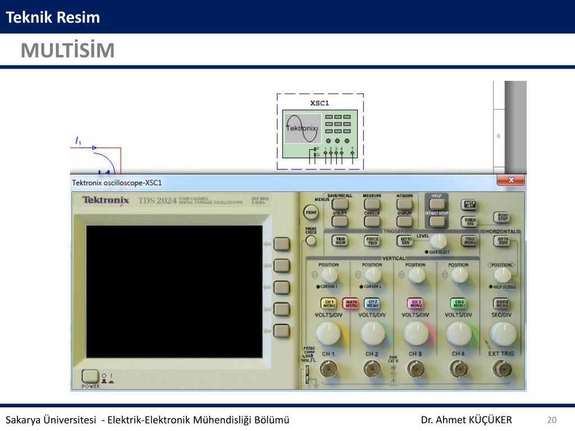Click the CH 2 VOLTS/DIV knob
This screenshot has height=431, width=575.
pyautogui.click(x=373, y=334)
